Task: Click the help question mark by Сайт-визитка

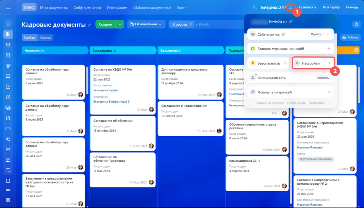Action: point(283,34)
